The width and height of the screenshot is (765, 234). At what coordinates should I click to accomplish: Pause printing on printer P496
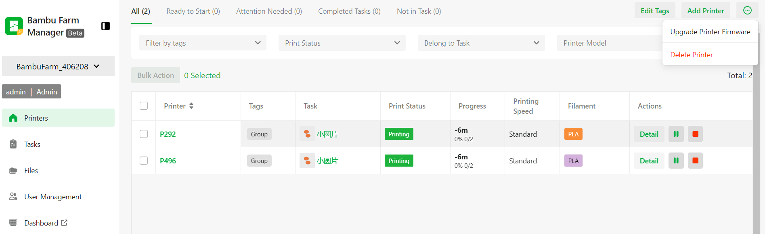(676, 161)
